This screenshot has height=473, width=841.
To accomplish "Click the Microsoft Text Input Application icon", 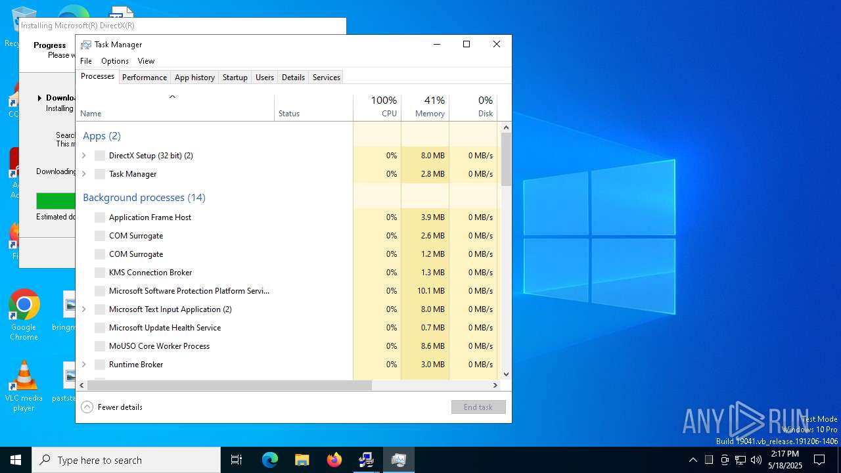I will 100,309.
